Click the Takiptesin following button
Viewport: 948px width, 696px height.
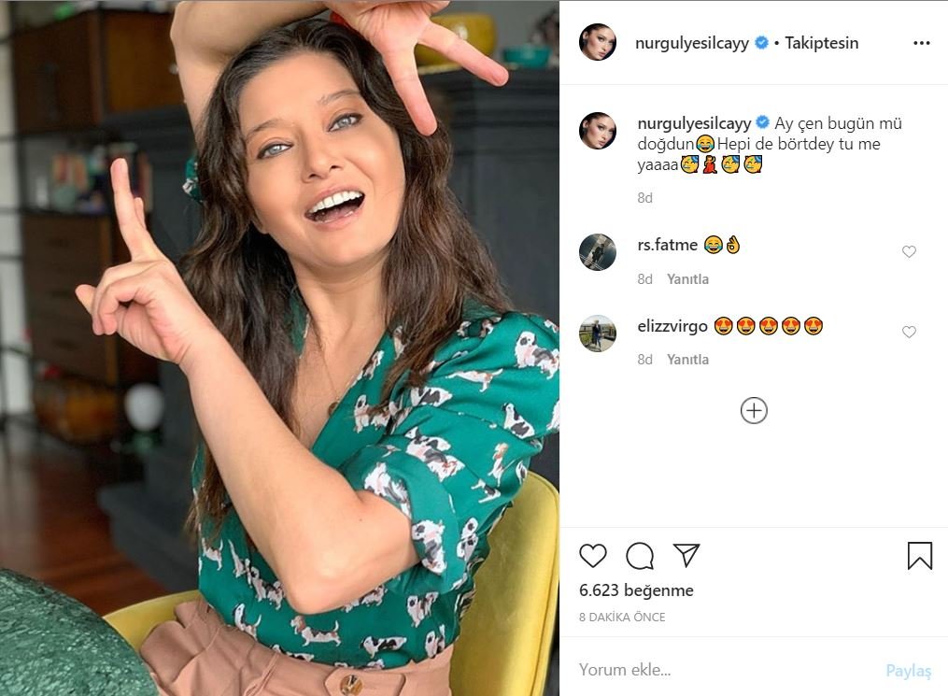click(822, 43)
